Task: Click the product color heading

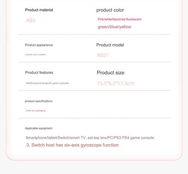Action: pyautogui.click(x=110, y=10)
